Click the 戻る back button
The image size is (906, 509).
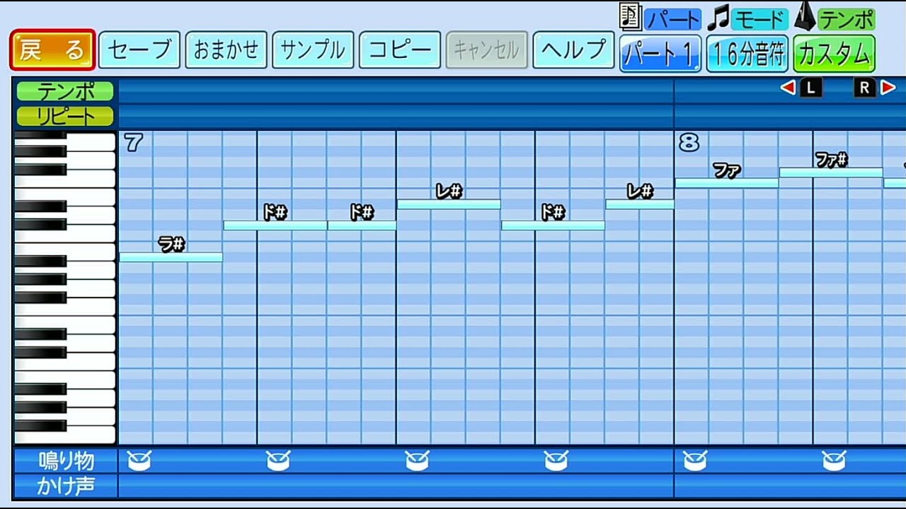[x=52, y=50]
